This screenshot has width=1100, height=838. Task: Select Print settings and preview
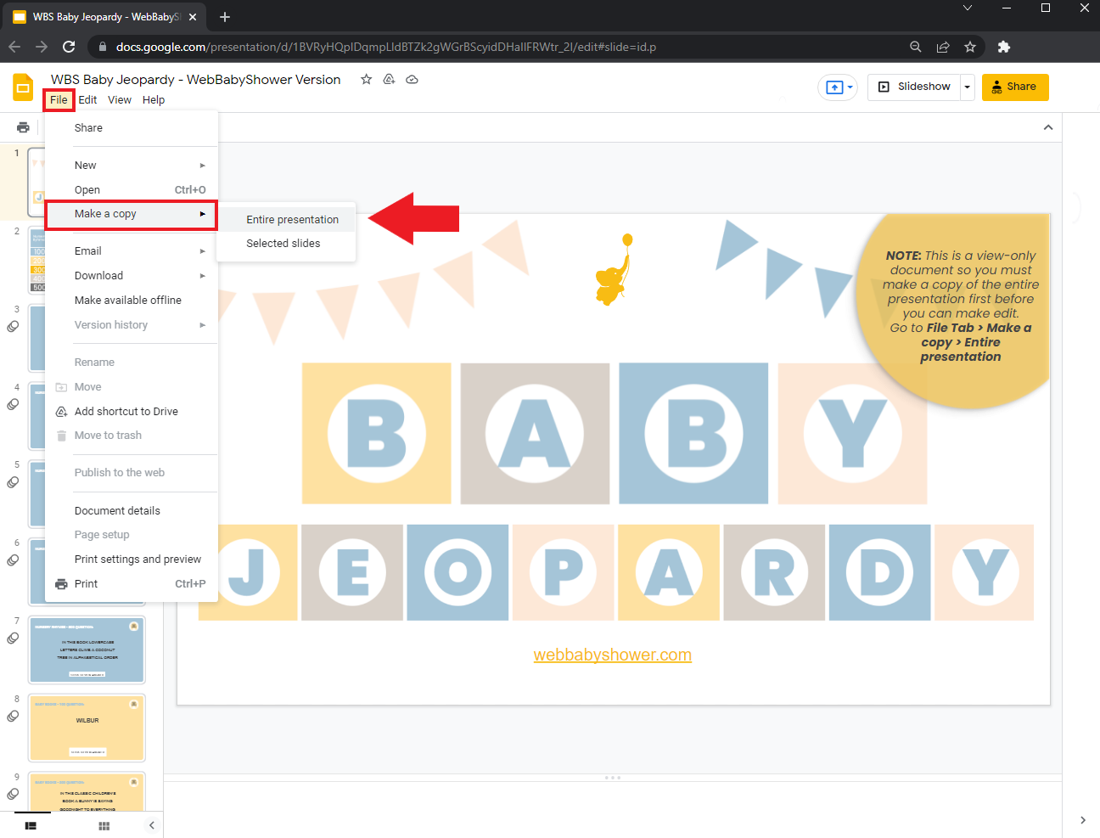tap(132, 560)
